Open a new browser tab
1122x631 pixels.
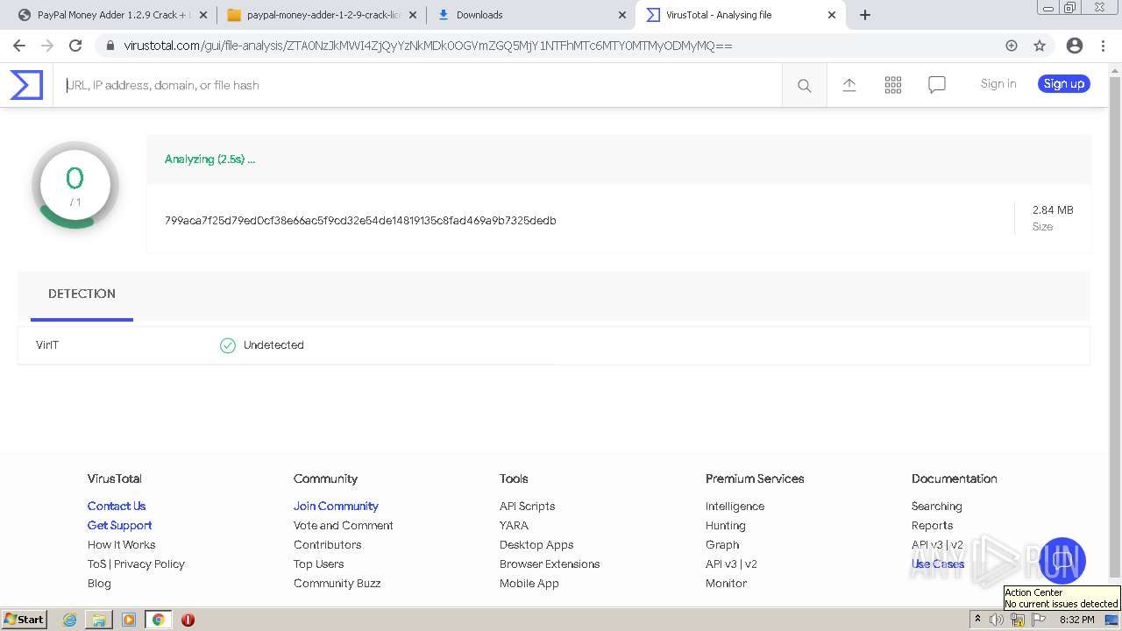click(865, 15)
